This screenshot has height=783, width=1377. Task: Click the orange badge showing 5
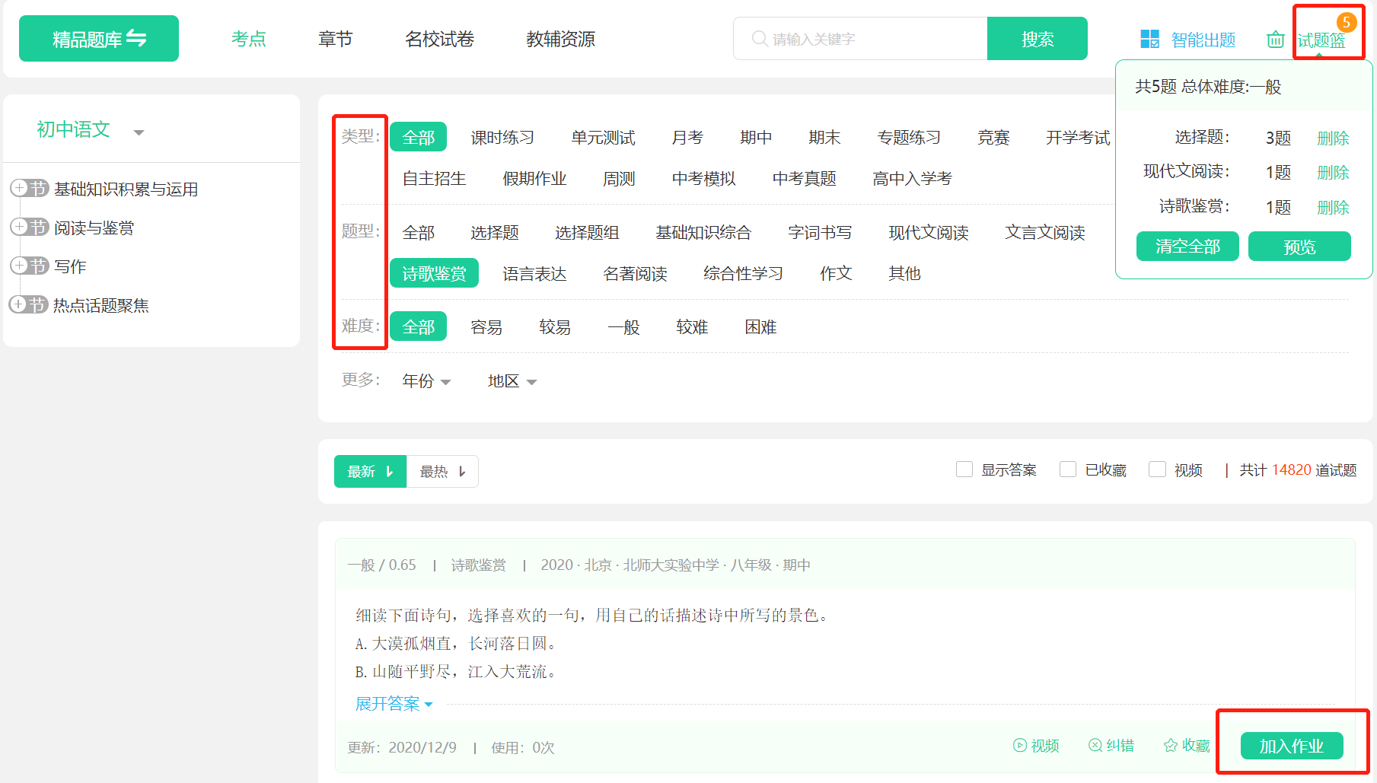(1347, 22)
